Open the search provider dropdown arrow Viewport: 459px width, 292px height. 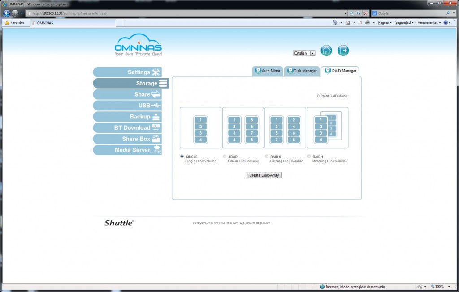pos(455,13)
